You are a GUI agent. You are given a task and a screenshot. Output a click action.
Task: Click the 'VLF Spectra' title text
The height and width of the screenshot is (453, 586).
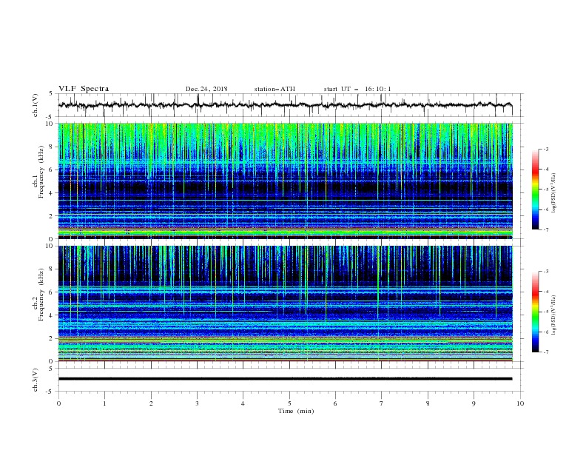coord(84,89)
